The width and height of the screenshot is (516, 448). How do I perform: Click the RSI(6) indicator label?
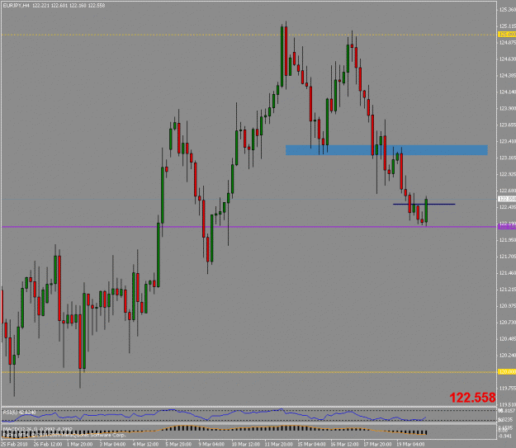[19, 412]
